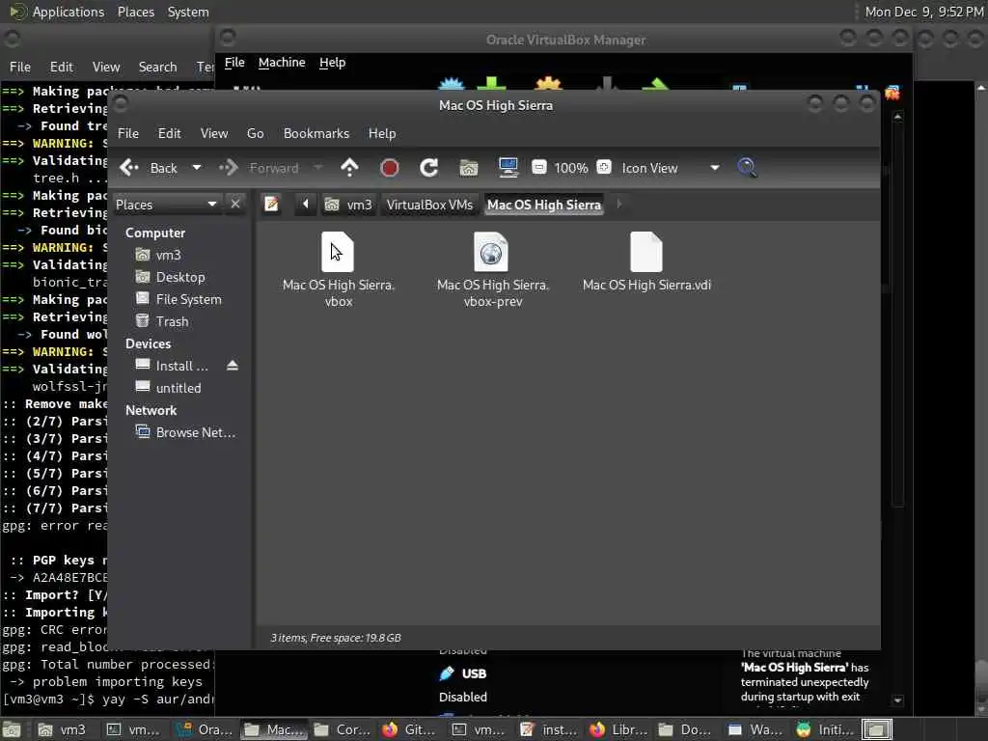Zoom out with the minus icon
Screen dimensions: 988x741
point(538,167)
